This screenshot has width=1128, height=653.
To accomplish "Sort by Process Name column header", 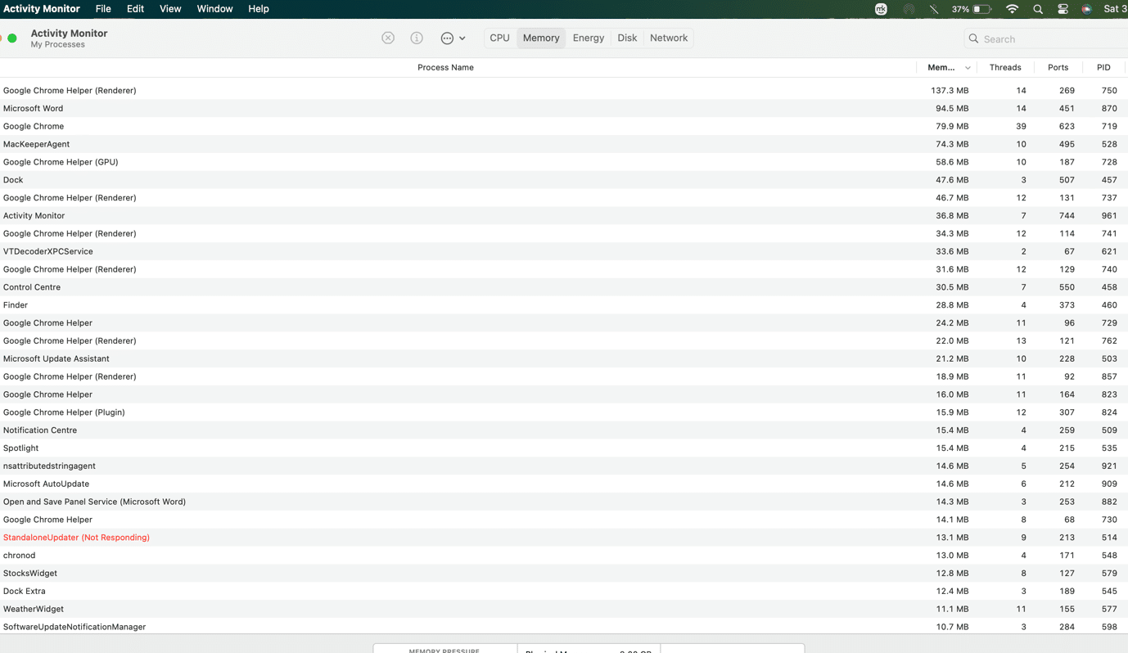I will [x=445, y=68].
